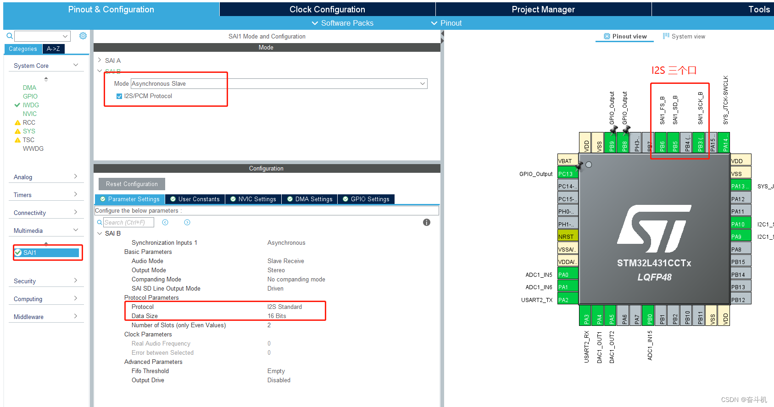
Task: Click the PB15 pin on chip
Action: pyautogui.click(x=741, y=262)
